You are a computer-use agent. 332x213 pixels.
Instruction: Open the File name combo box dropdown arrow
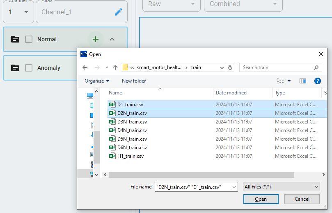click(x=234, y=187)
